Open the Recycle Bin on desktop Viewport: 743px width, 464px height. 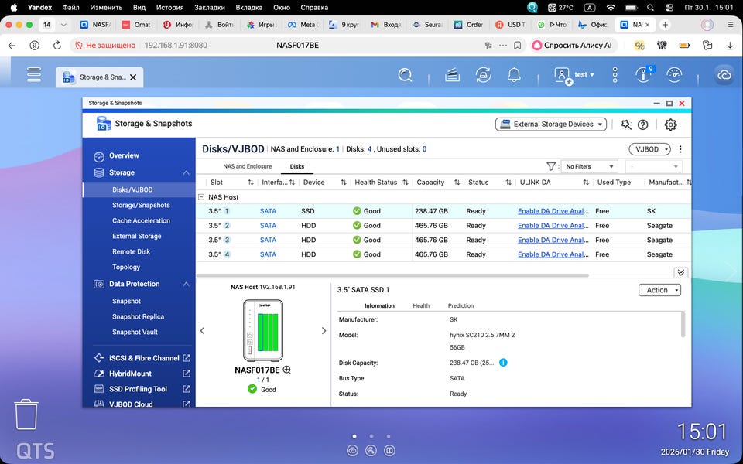tap(26, 415)
